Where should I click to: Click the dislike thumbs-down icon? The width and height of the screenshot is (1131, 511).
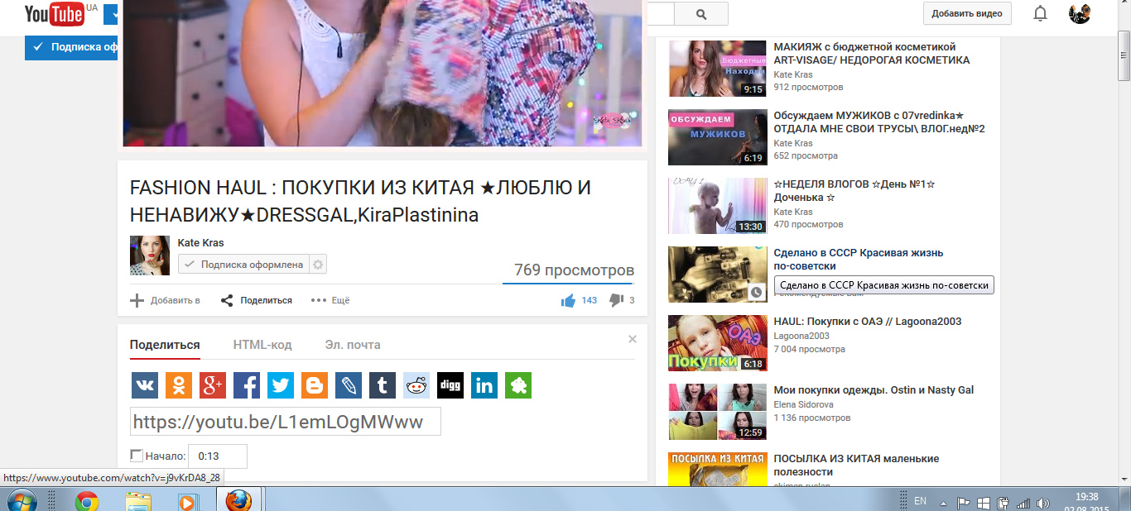pos(616,300)
